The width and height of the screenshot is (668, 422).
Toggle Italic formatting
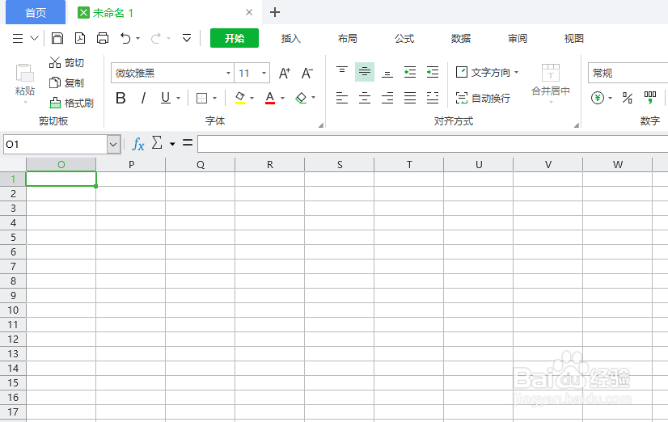click(143, 99)
